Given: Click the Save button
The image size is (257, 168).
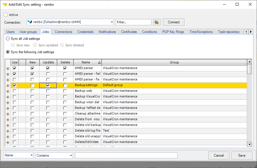Looking at the screenshot, I should tap(242, 155).
